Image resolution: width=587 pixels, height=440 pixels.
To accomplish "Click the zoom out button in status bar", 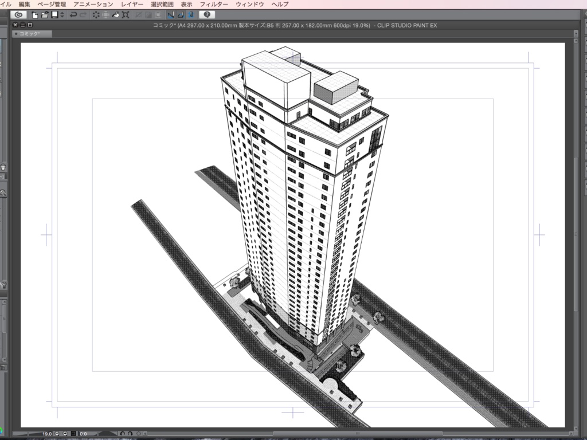I will pyautogui.click(x=57, y=434).
